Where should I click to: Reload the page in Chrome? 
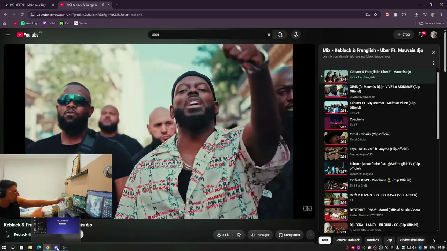pyautogui.click(x=22, y=15)
